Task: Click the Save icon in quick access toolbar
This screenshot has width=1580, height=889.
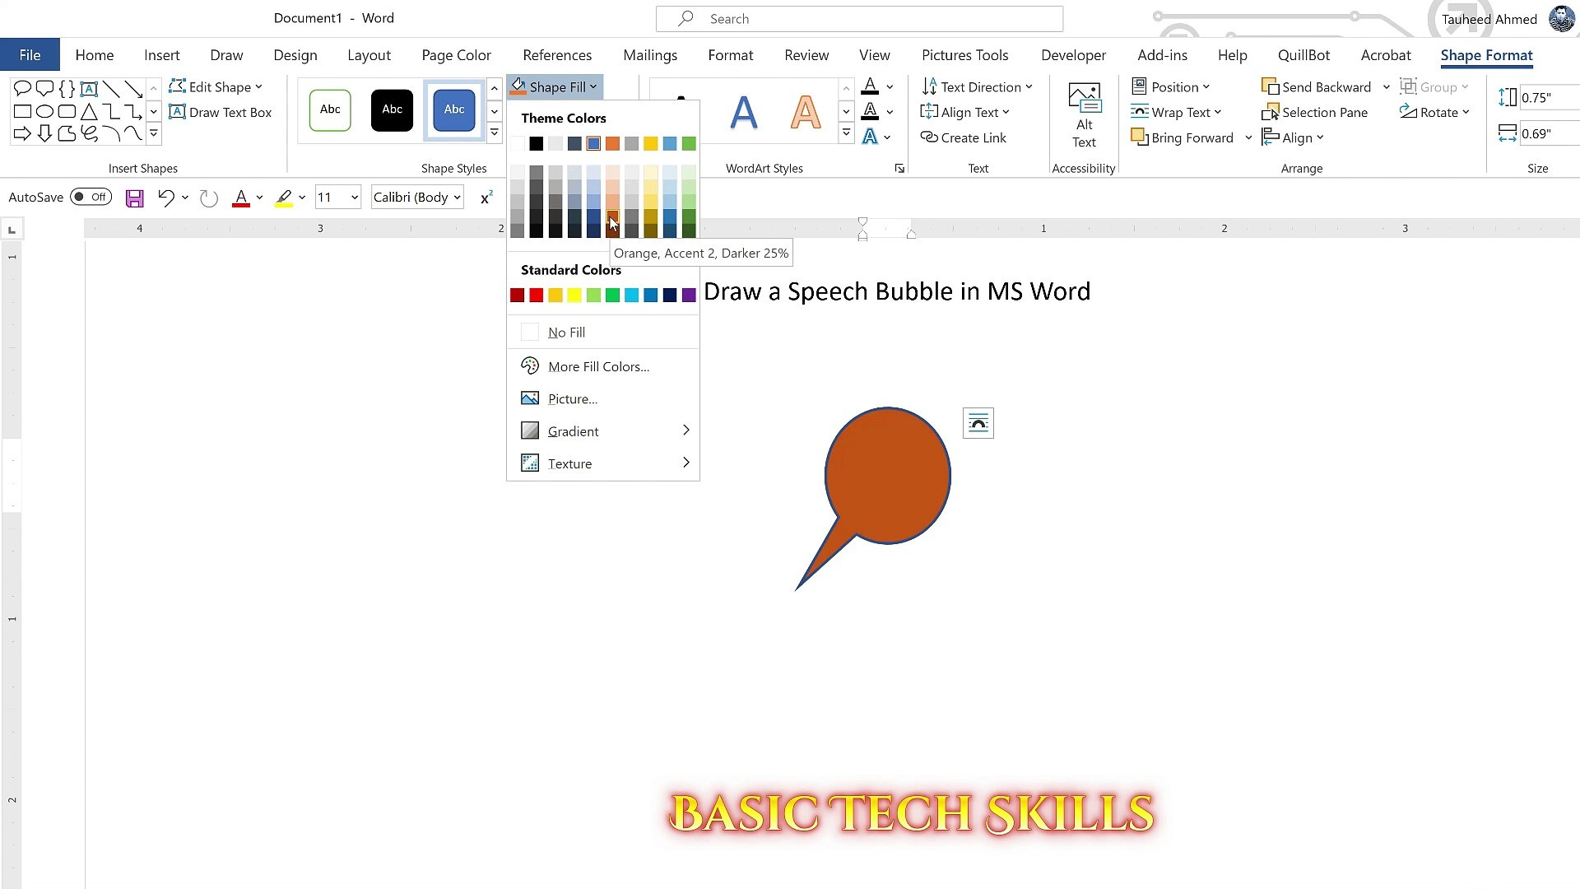Action: [134, 198]
